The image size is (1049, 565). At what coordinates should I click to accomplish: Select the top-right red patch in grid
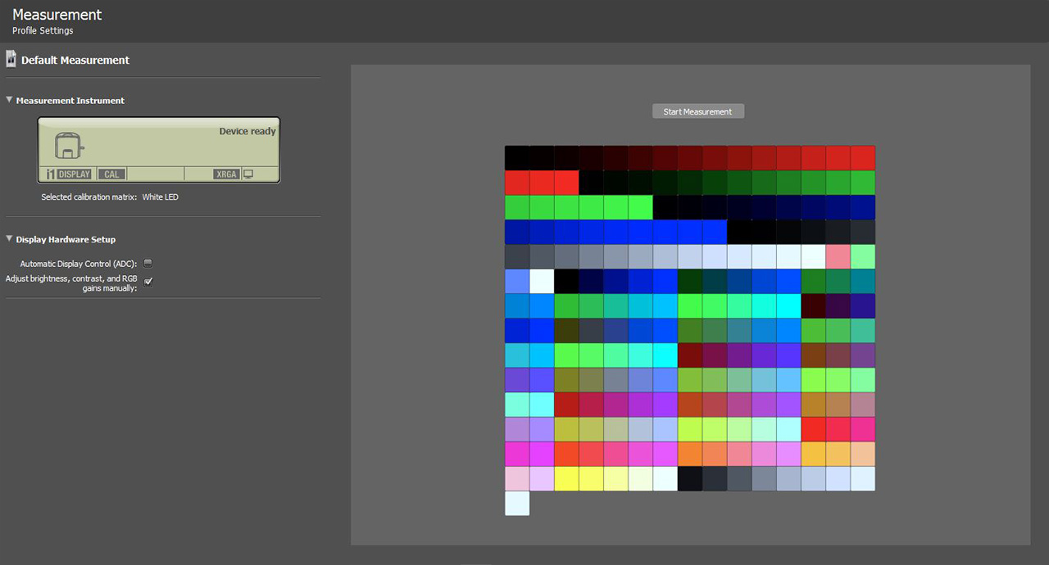tap(862, 158)
